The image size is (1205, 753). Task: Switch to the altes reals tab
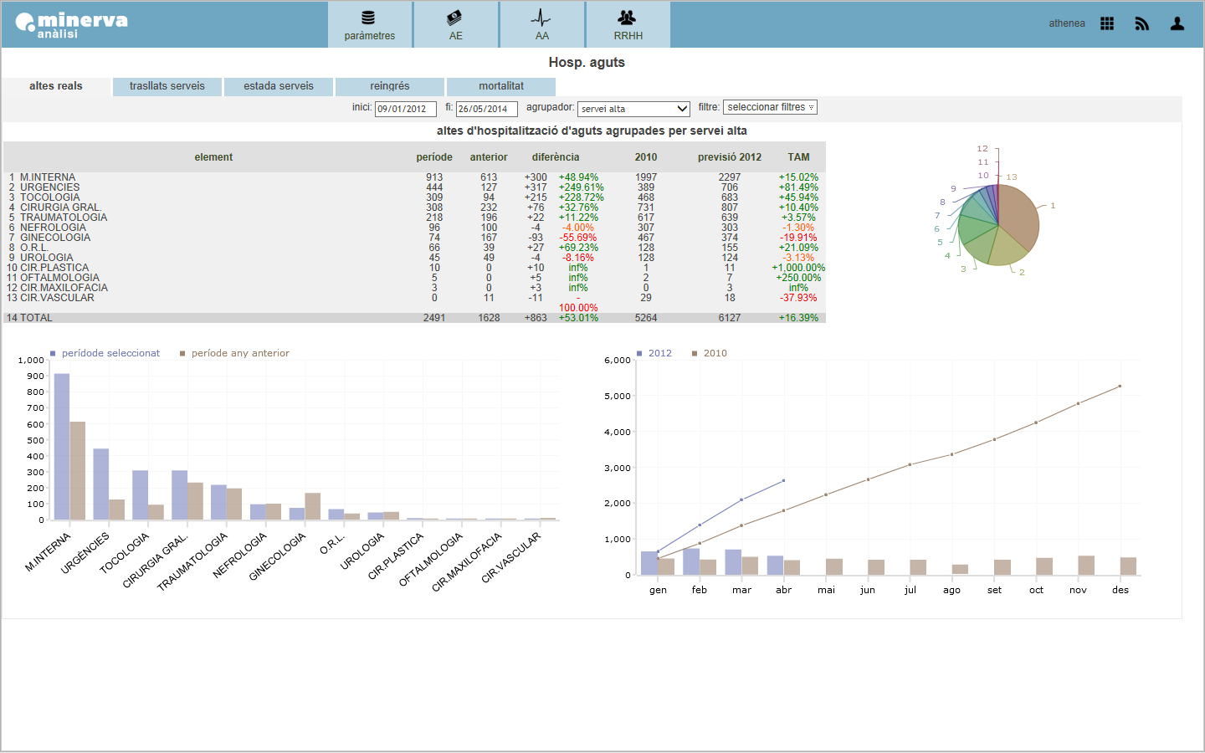[x=56, y=86]
